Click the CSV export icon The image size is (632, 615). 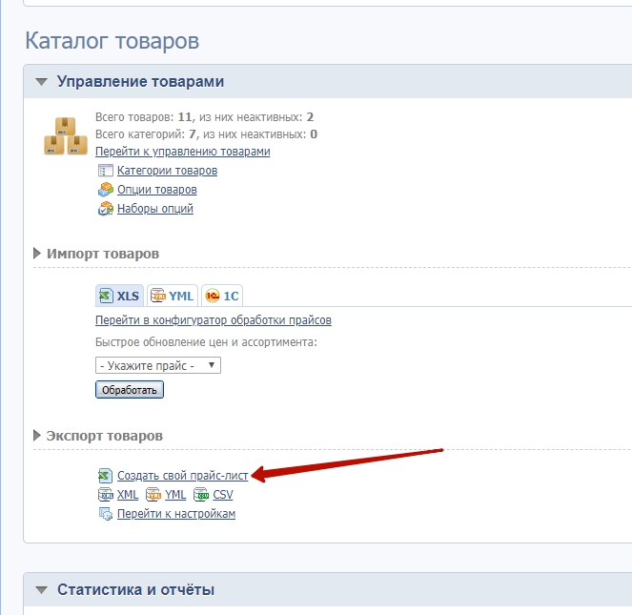pyautogui.click(x=201, y=495)
